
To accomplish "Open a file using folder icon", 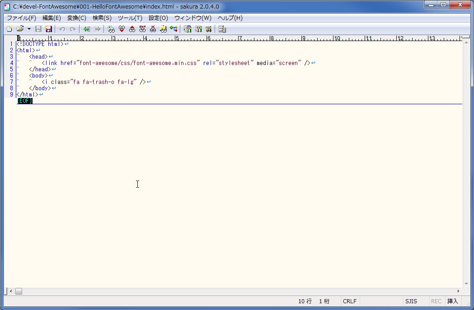I will coord(20,29).
